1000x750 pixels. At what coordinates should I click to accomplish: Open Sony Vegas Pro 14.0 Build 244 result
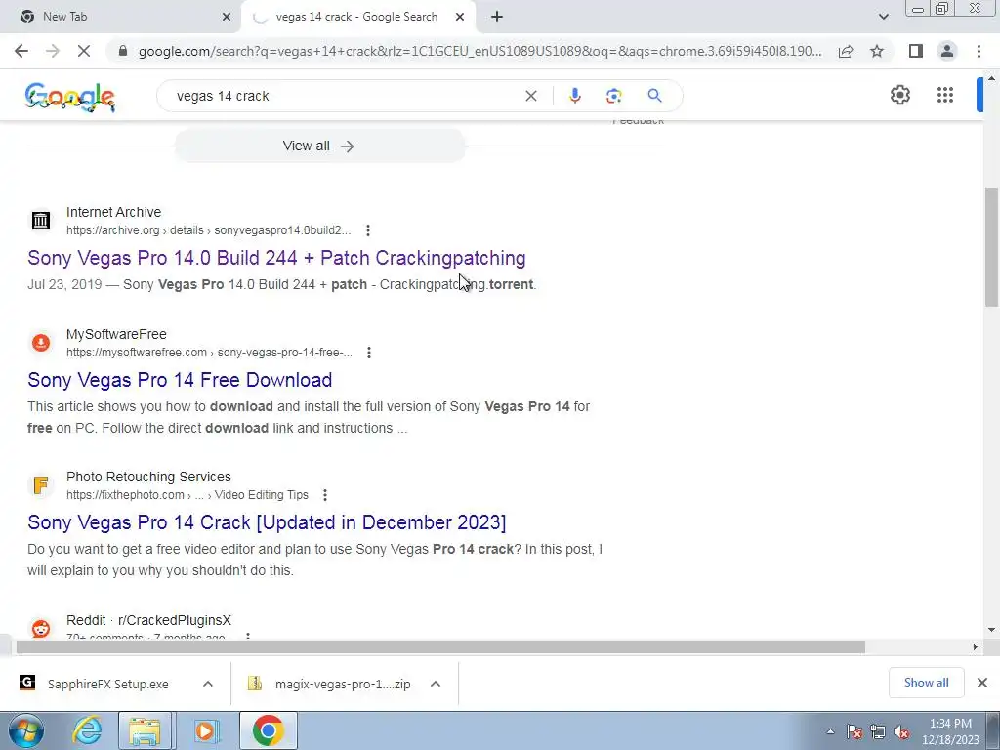[276, 258]
